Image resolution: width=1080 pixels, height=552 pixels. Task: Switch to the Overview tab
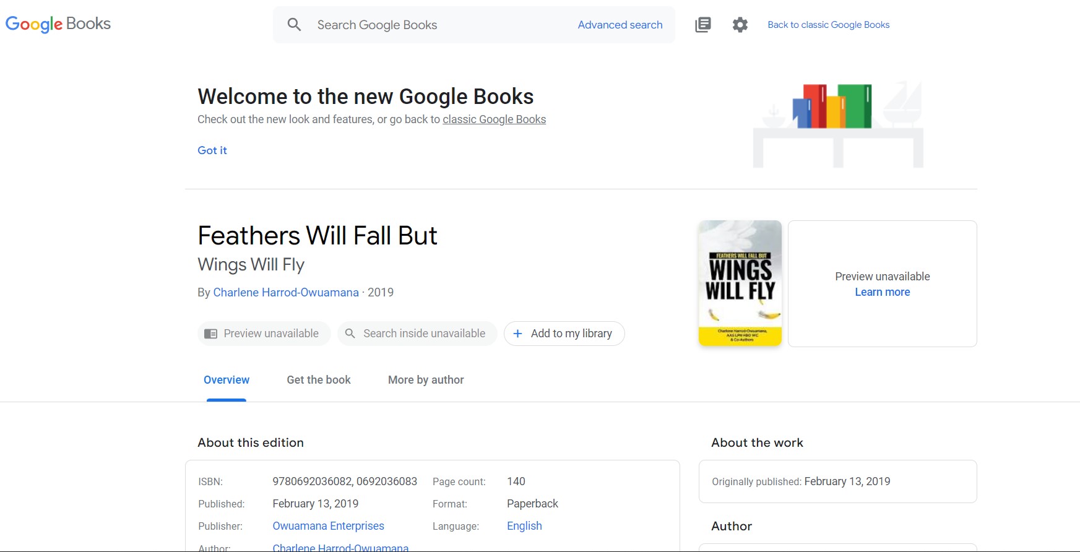227,380
